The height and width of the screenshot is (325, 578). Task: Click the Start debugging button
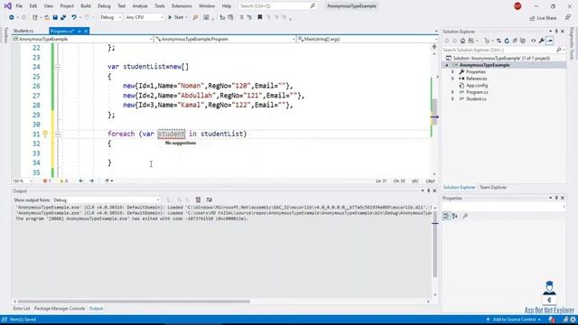click(x=177, y=17)
